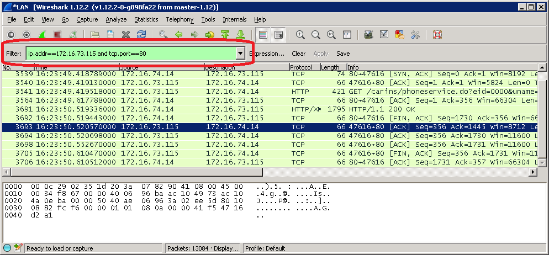
Task: Sort by Length column header
Action: tap(334, 67)
